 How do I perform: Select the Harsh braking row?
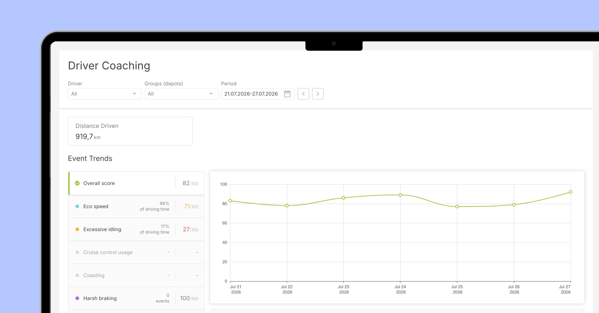click(136, 298)
